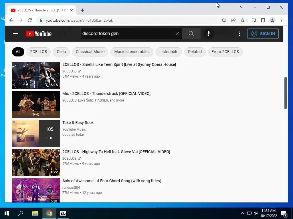
Task: Open Take It Easy Rock playlist thumbnail
Action: [36, 133]
